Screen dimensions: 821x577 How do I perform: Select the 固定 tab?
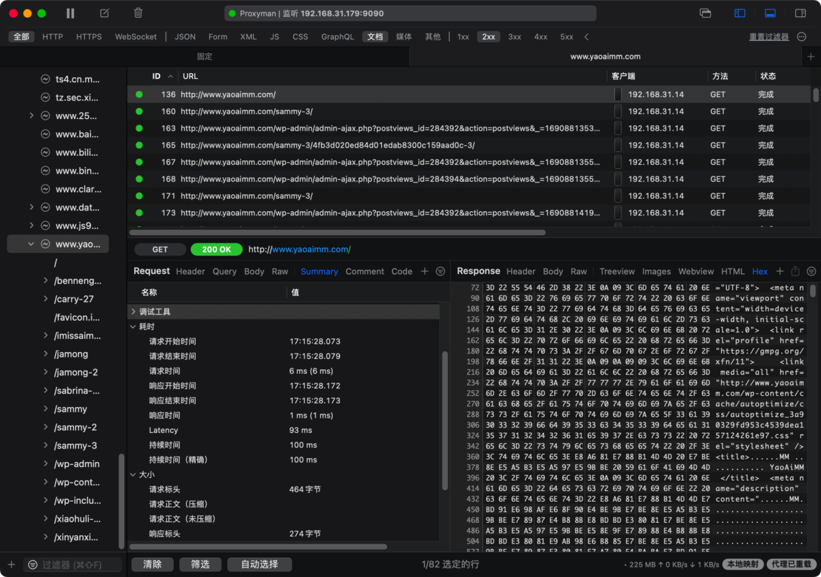pyautogui.click(x=205, y=57)
